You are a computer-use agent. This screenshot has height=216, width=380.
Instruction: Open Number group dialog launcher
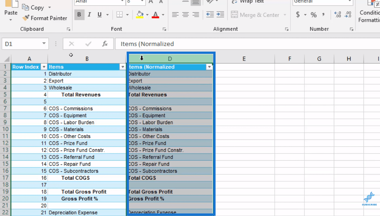(x=352, y=29)
